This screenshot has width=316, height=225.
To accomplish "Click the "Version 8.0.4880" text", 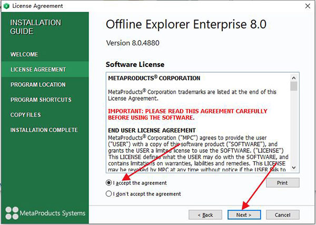I will 133,43.
